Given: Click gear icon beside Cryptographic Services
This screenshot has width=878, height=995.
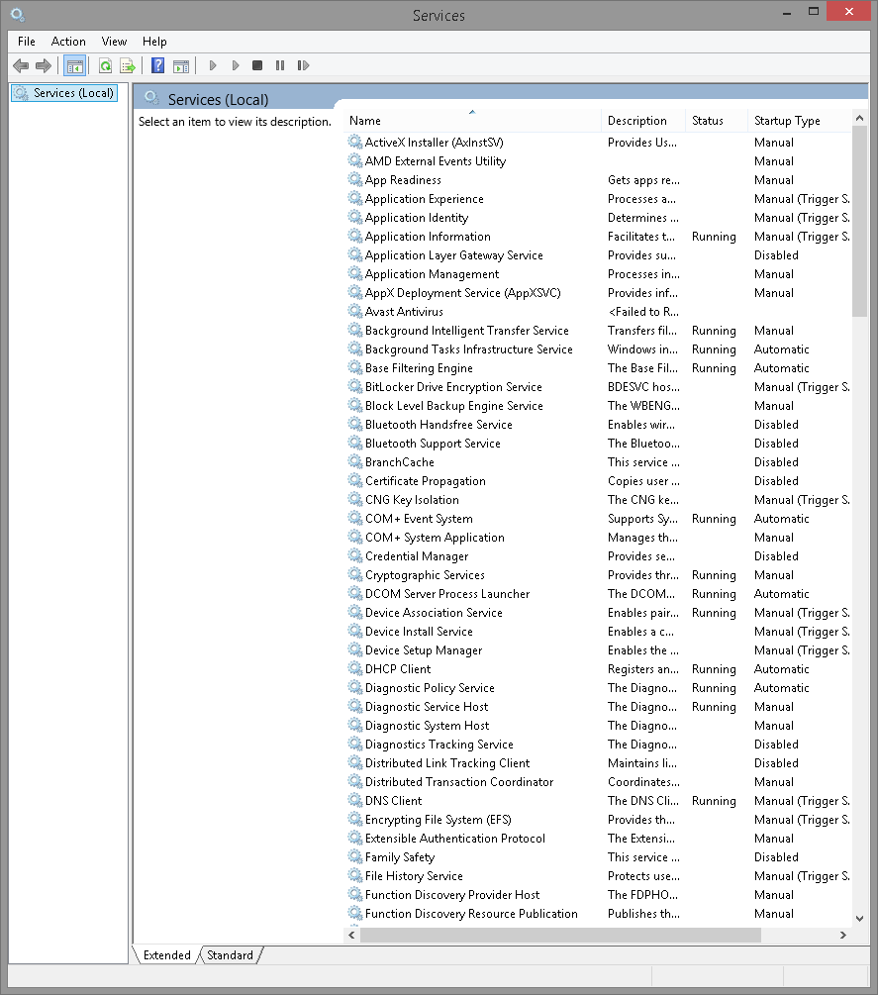Looking at the screenshot, I should click(355, 575).
